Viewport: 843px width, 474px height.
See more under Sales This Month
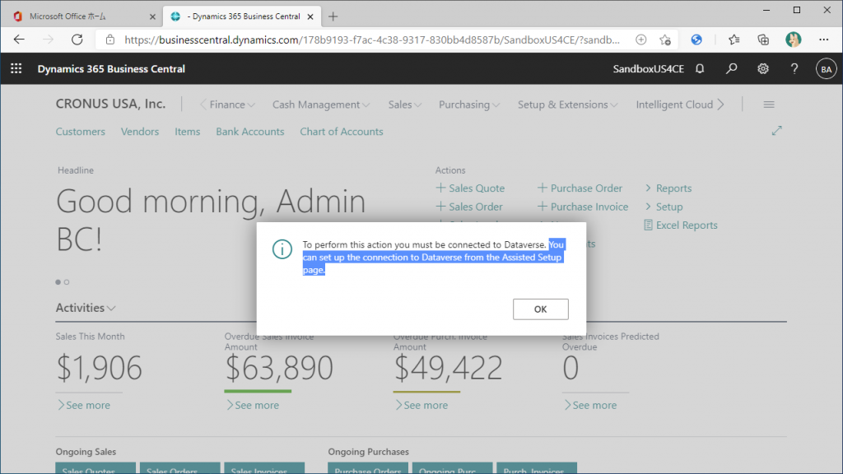(83, 405)
